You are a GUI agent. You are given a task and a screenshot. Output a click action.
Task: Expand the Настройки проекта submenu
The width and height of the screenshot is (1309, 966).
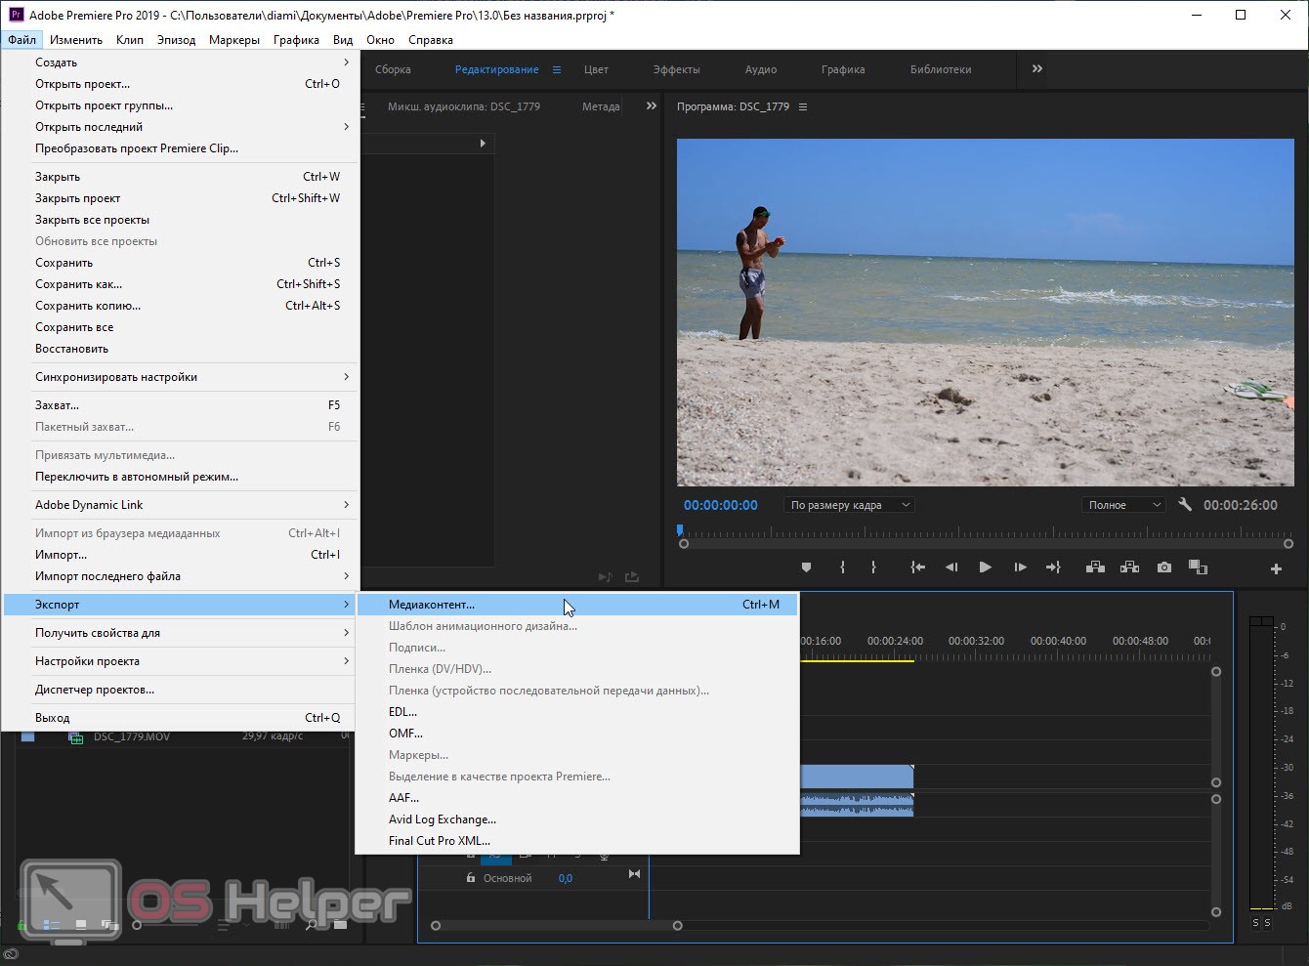click(x=181, y=661)
